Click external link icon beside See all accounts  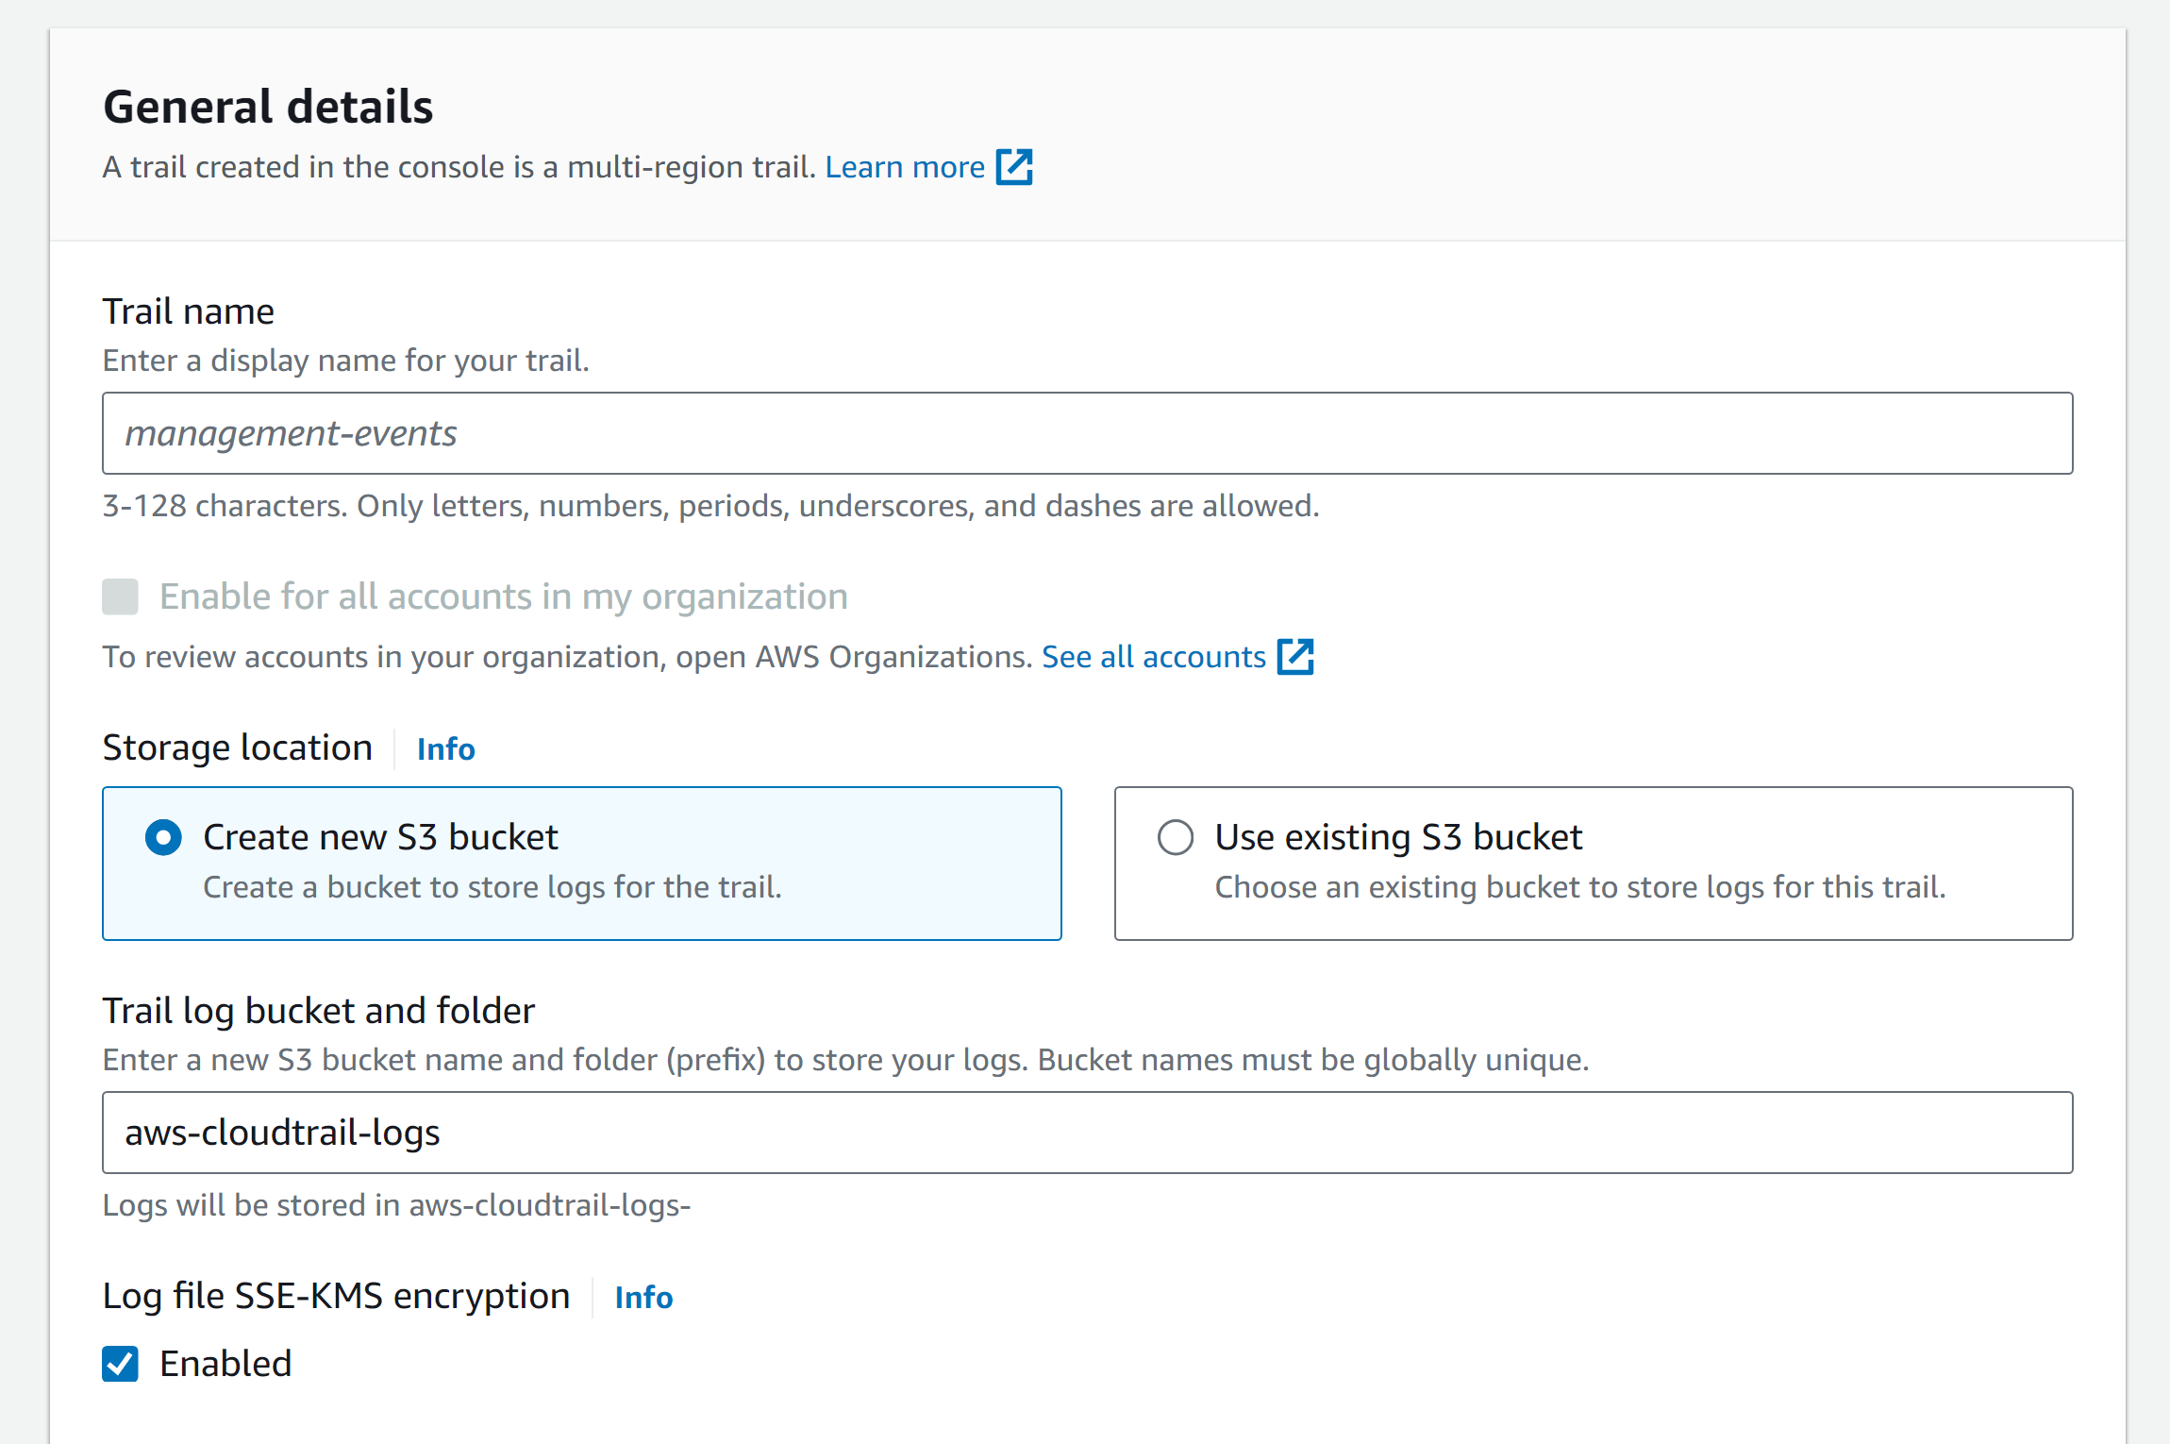pos(1294,657)
